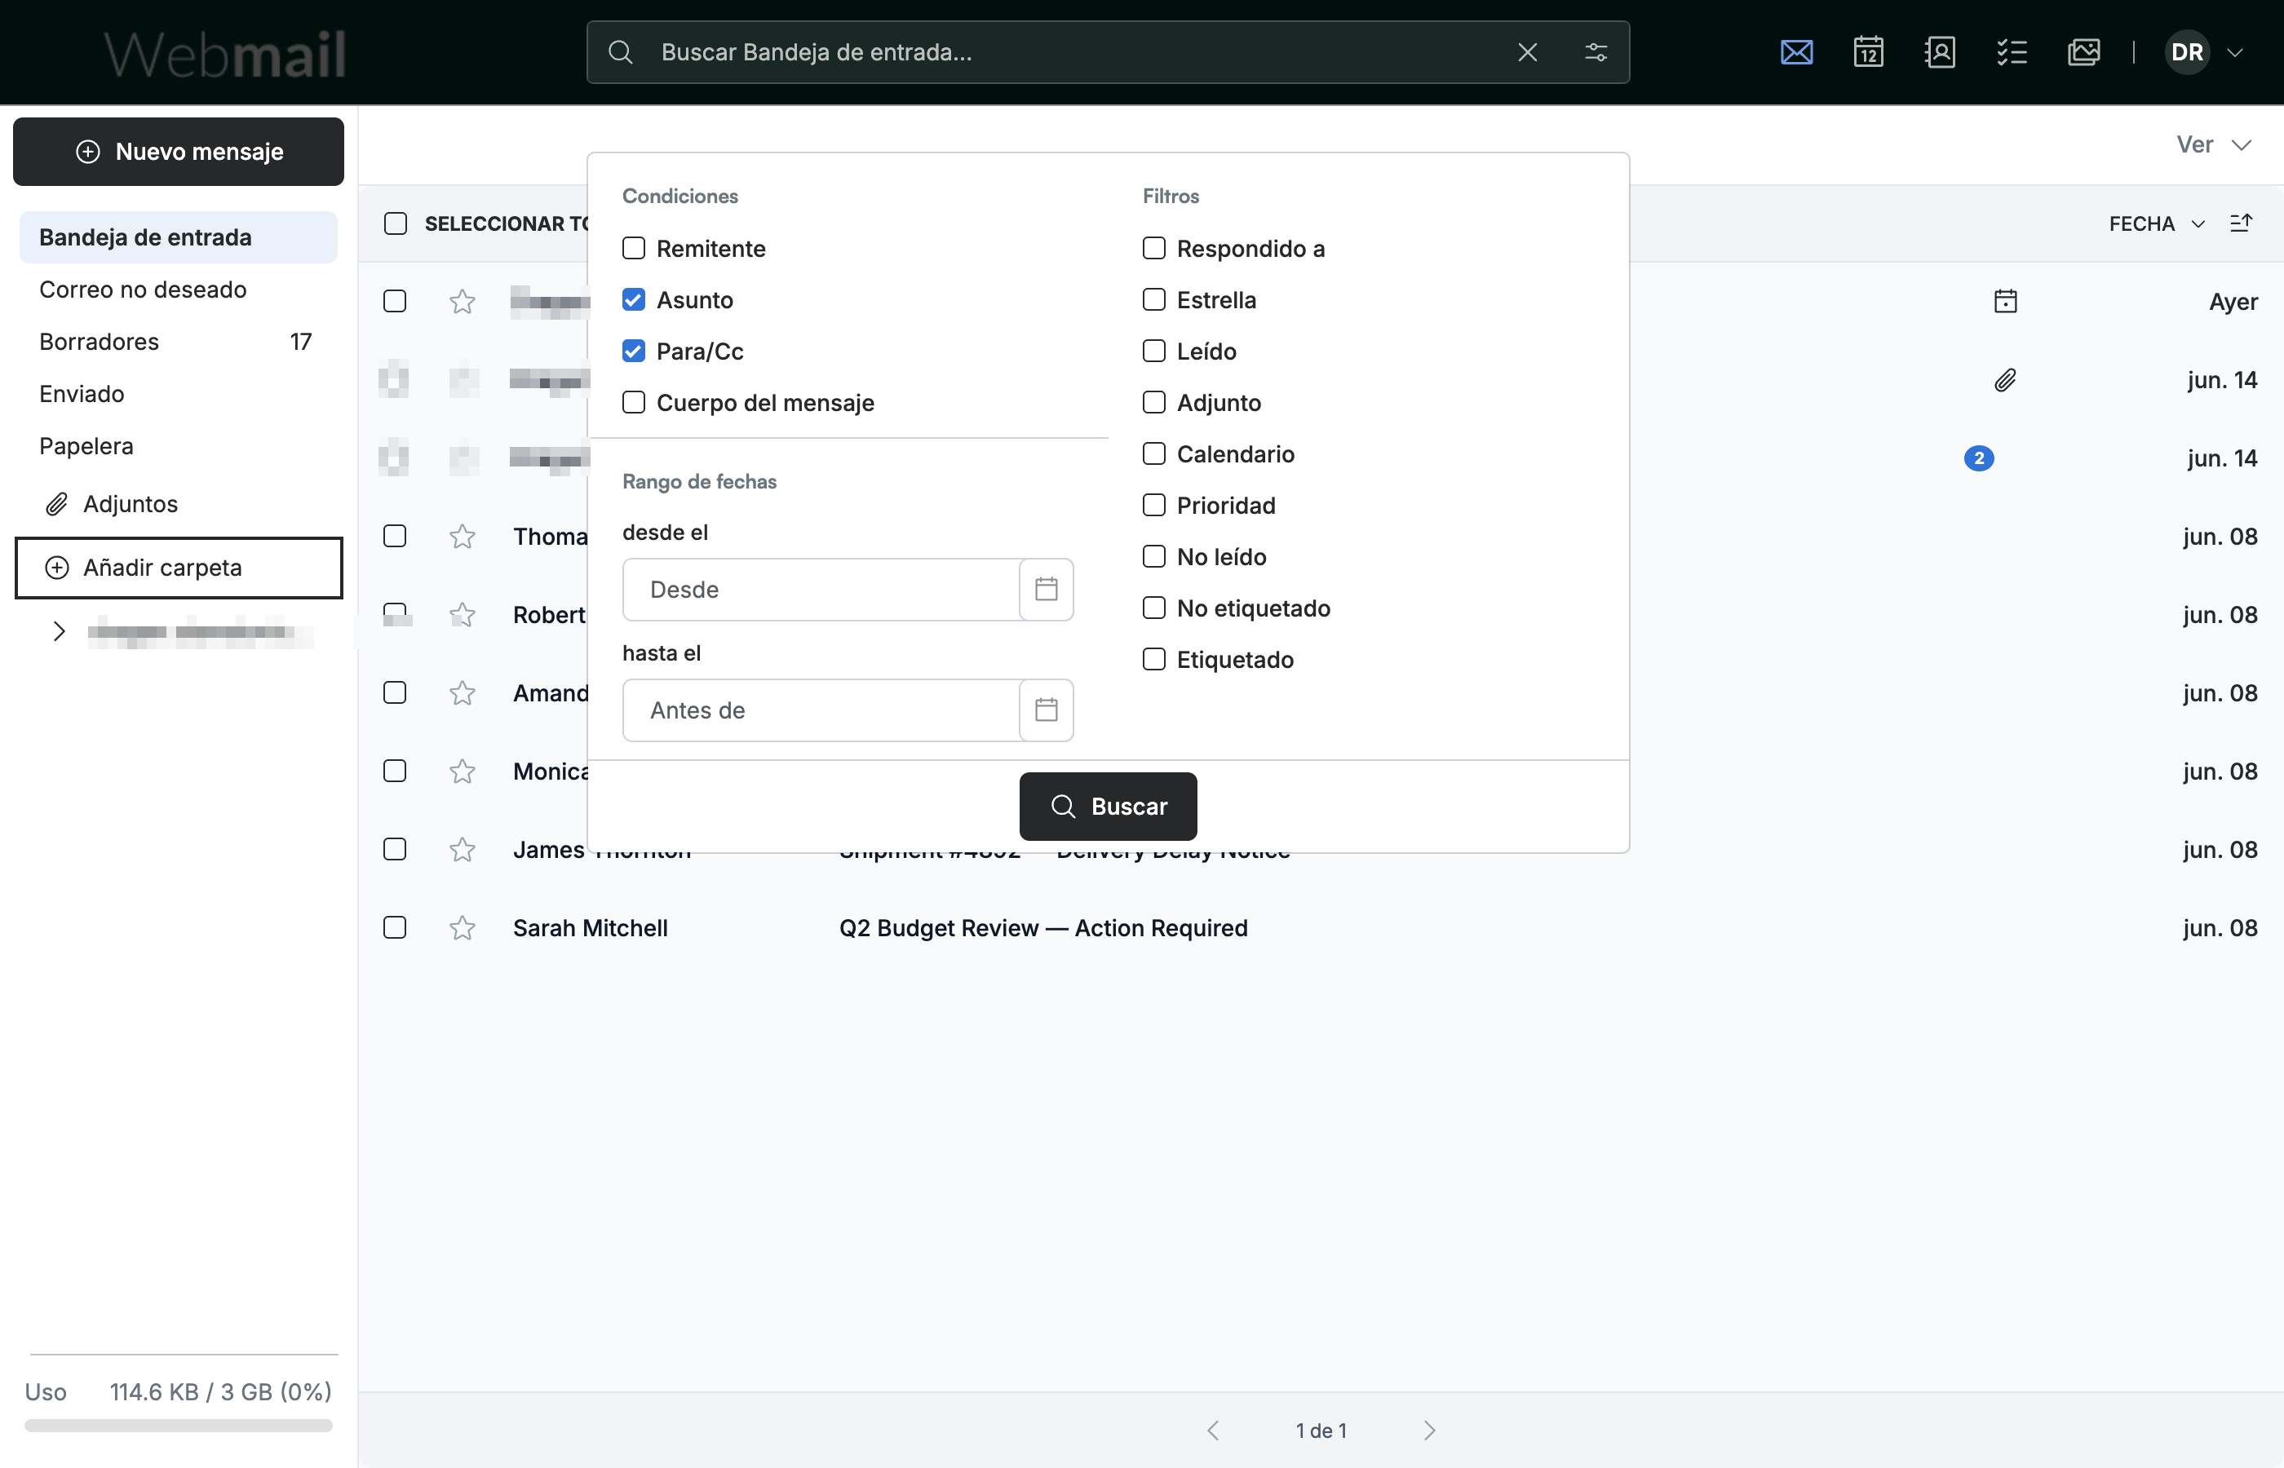Image resolution: width=2284 pixels, height=1468 pixels.
Task: Star the James Thornton message
Action: click(463, 849)
